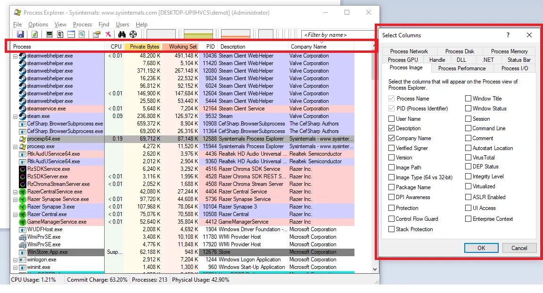The width and height of the screenshot is (543, 293).
Task: Enable the VirusTotal checkbox
Action: (468, 158)
